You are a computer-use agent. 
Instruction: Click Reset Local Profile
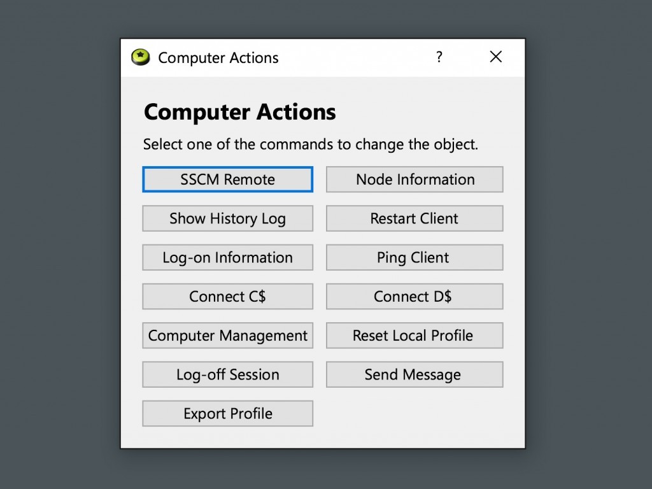point(415,336)
